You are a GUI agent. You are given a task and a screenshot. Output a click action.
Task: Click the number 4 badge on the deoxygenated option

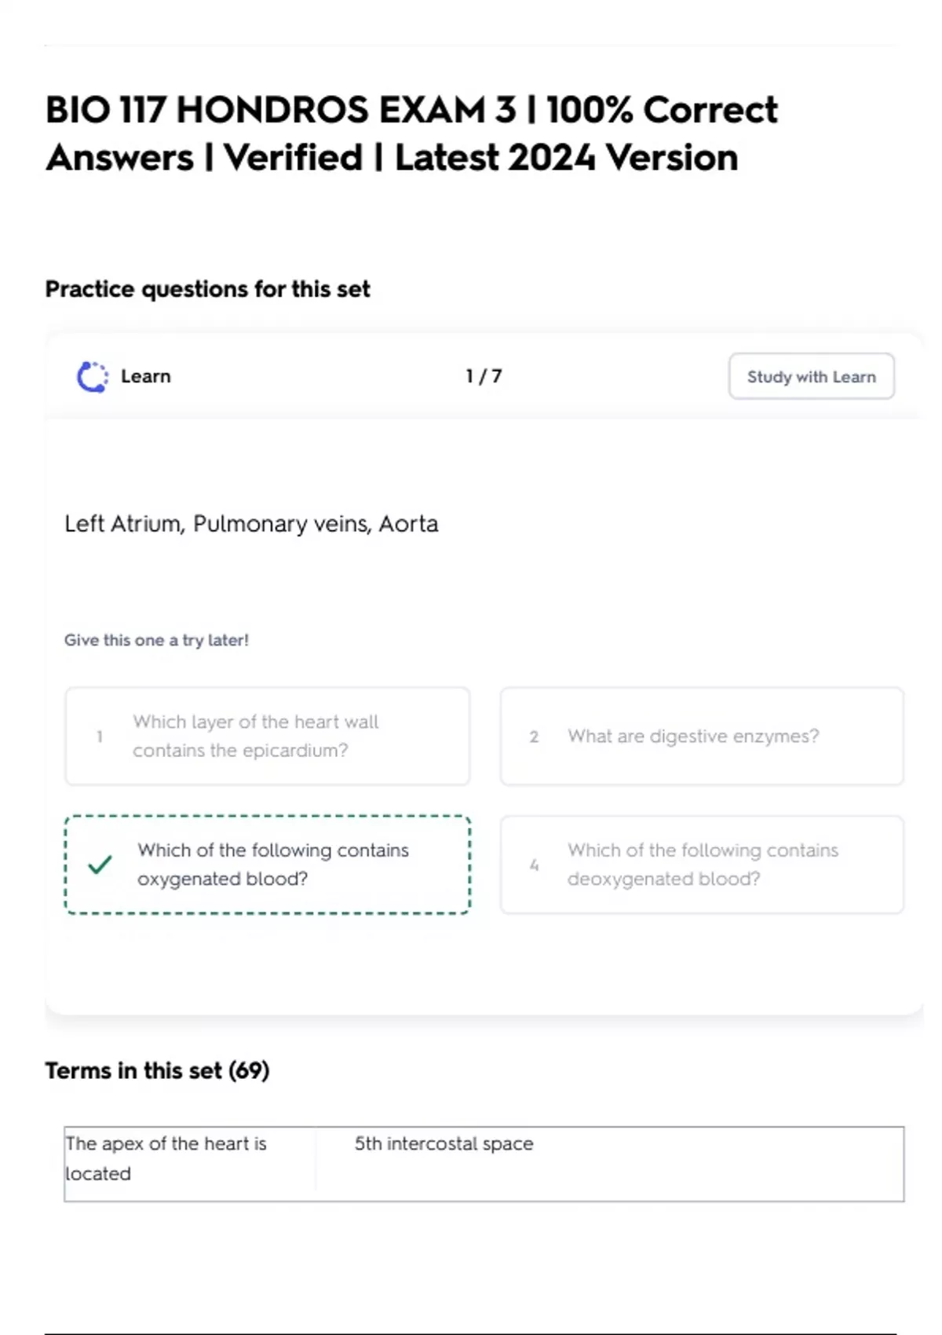(x=534, y=865)
